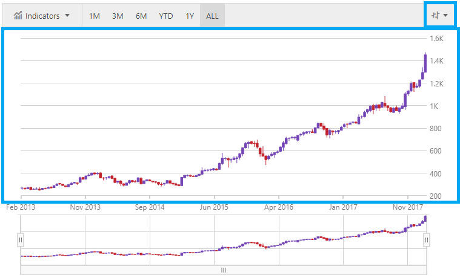Viewport: 460px width, 278px height.
Task: Open the chart type selector icon
Action: point(435,16)
